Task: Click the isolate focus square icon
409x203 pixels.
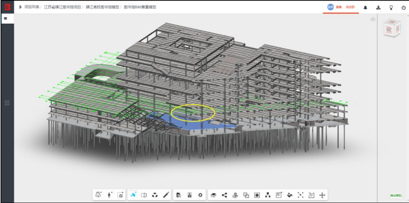Action: pos(257,195)
